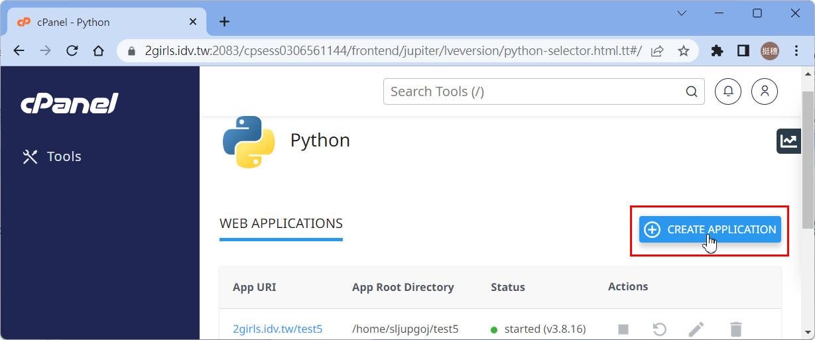This screenshot has height=340, width=815.
Task: Open the 2girls.idv.tw/test5 link
Action: [277, 329]
